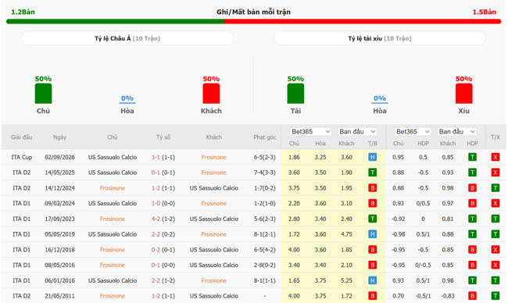Click the Tỷ số column header
Image resolution: width=508 pixels, height=303 pixels.
tap(163, 137)
